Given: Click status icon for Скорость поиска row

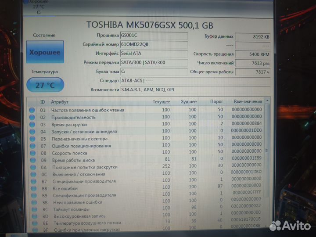Looking at the screenshot, I should tap(33, 153).
